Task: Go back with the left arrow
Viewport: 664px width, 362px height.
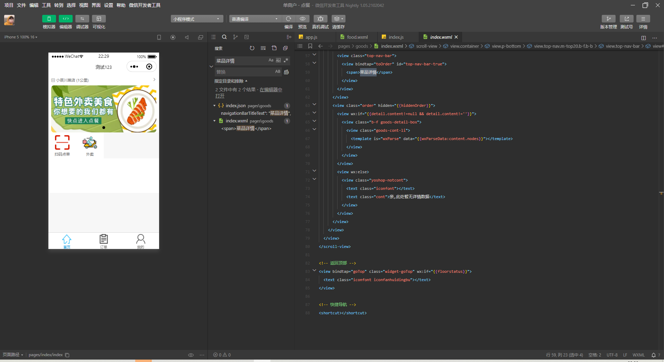Action: 321,46
